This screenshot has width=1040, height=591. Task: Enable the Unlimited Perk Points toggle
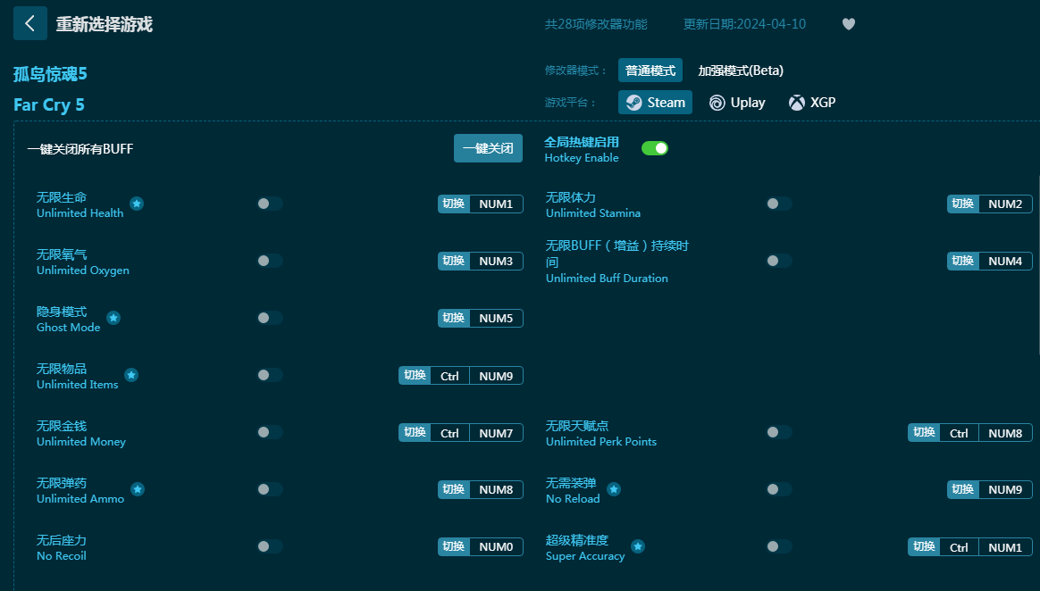pyautogui.click(x=779, y=433)
